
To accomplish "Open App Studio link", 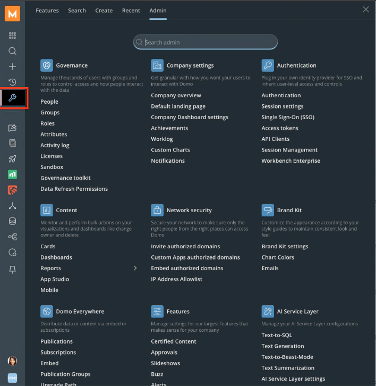I will 55,279.
